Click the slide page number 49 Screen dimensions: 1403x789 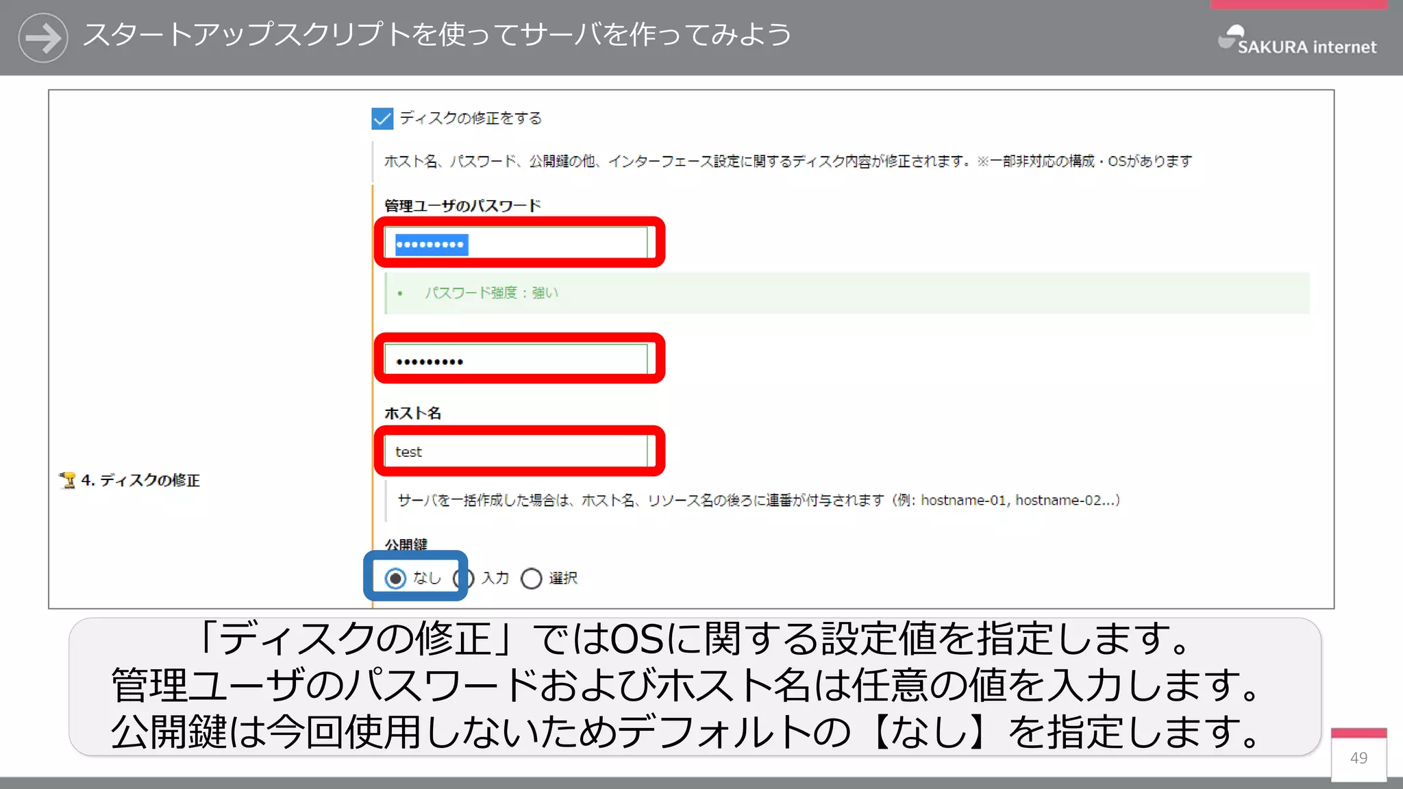[1358, 758]
